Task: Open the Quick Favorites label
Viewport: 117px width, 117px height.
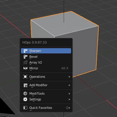Action: (x=41, y=108)
